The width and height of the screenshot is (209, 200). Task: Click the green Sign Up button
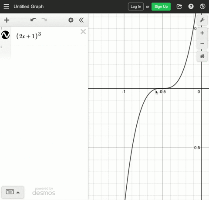(161, 7)
